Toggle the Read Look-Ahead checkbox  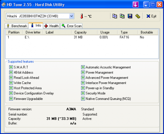pyautogui.click(x=11, y=78)
